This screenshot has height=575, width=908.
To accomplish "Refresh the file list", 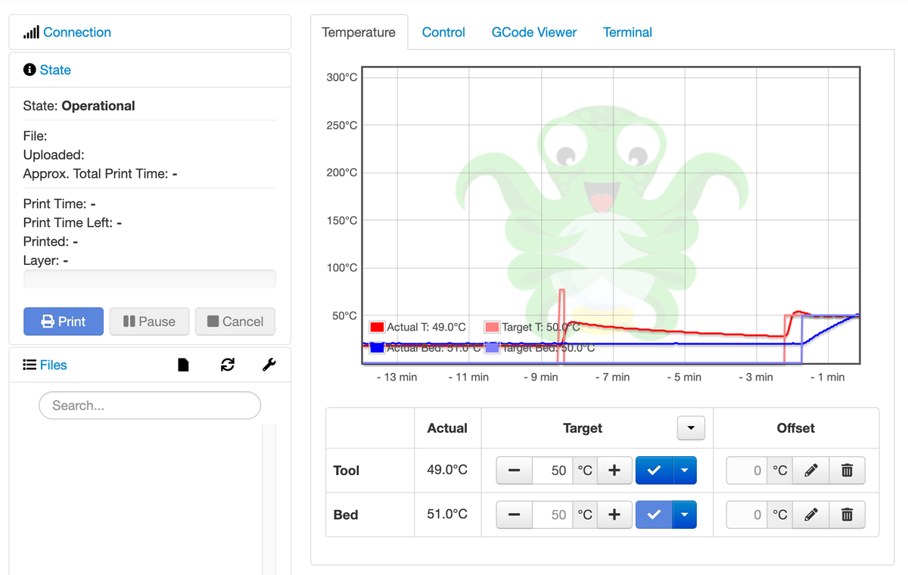I will point(227,364).
